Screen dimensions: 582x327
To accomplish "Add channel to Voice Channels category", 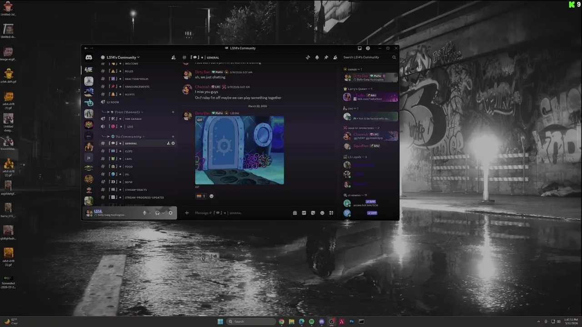I will pos(173,112).
